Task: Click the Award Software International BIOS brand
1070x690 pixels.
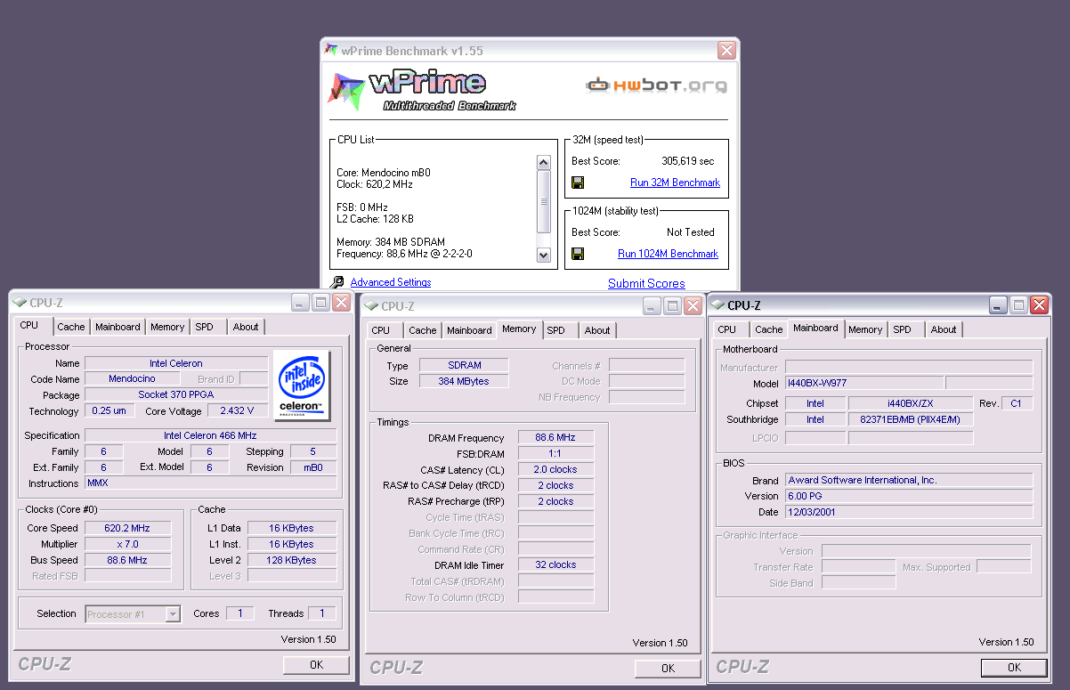Action: [909, 480]
